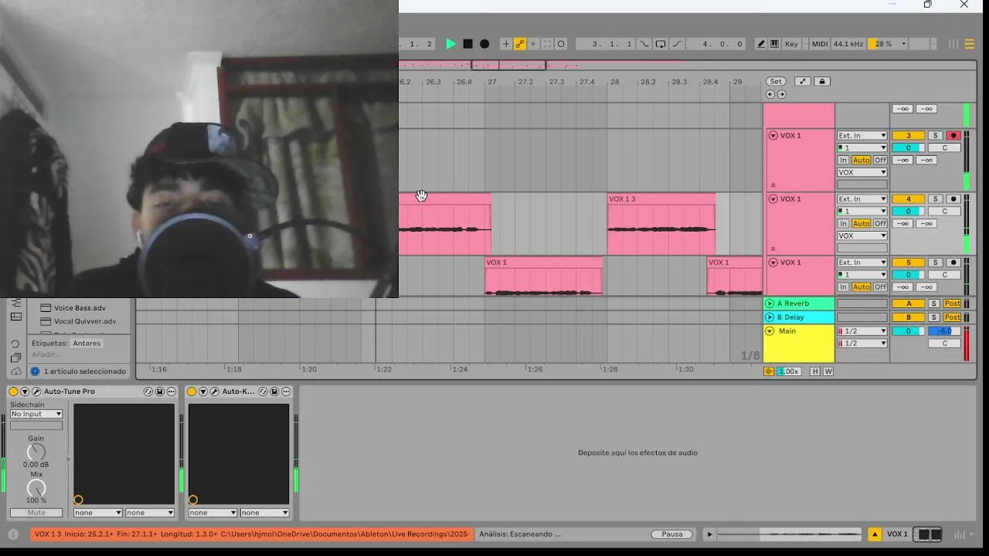The width and height of the screenshot is (989, 556).
Task: Click the MIDI arrangement overdub plus icon
Action: coord(506,44)
